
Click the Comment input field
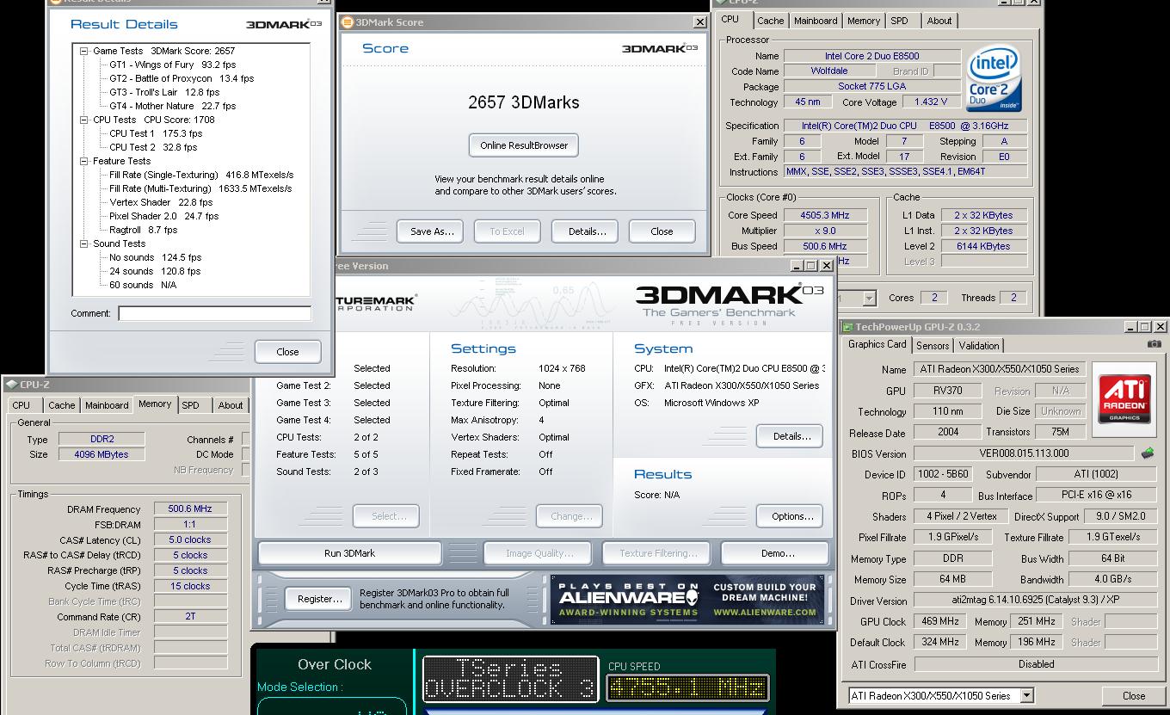click(214, 314)
